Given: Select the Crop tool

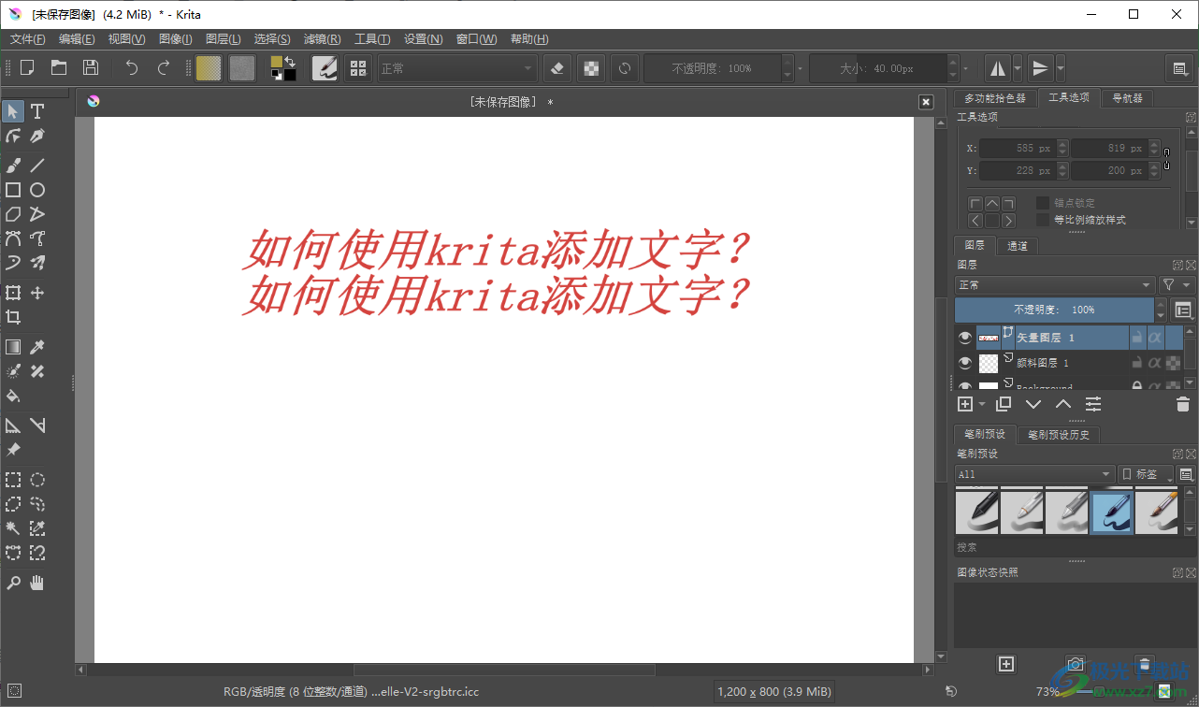Looking at the screenshot, I should (x=13, y=317).
